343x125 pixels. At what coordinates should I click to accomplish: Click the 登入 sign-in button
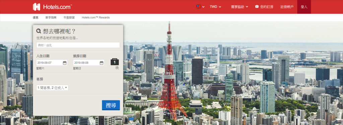click(304, 7)
